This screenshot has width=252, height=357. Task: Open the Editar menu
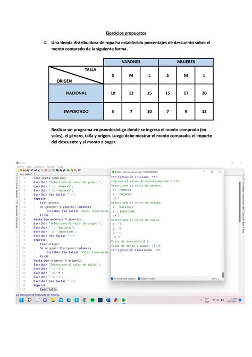tap(29, 167)
